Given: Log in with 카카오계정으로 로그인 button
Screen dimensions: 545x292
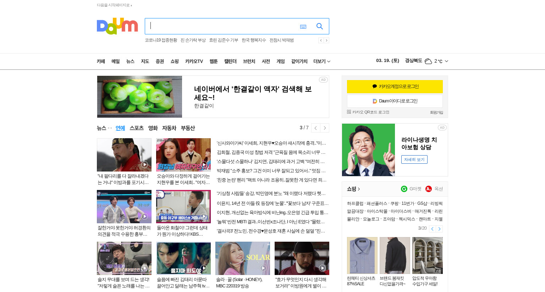Looking at the screenshot, I should pyautogui.click(x=395, y=86).
